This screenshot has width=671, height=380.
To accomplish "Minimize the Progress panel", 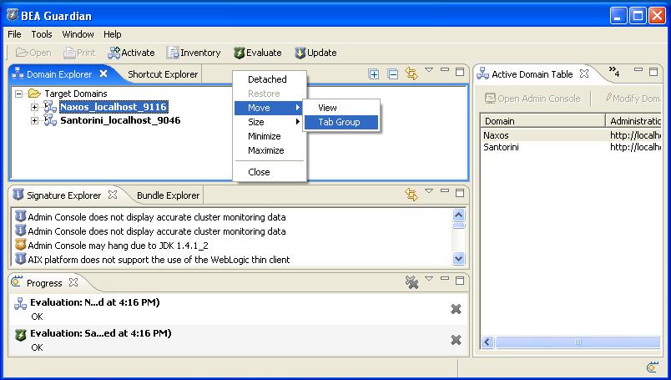I will point(445,278).
